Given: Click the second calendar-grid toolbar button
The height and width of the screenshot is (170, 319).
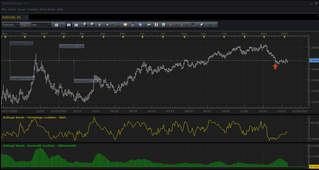Looking at the screenshot, I should coord(76,25).
